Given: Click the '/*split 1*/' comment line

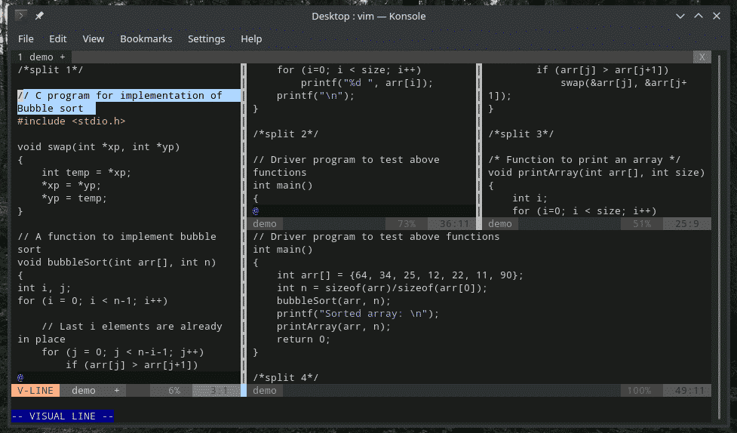Looking at the screenshot, I should (51, 70).
